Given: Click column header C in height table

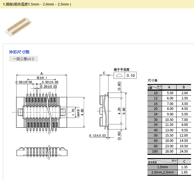Looking at the screenshot, I should (x=184, y=162).
